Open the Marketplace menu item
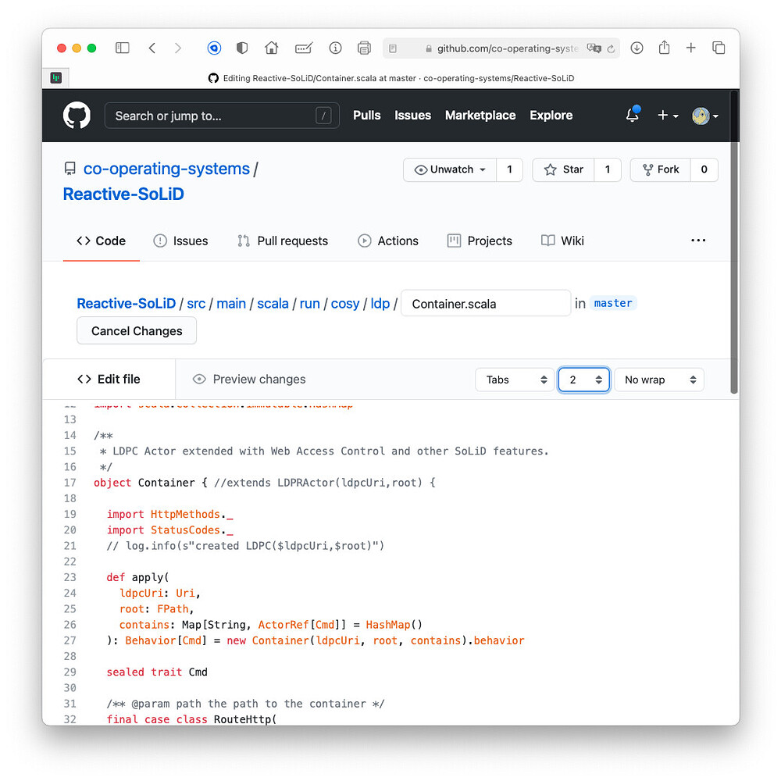Viewport: 781px width, 781px height. (x=480, y=115)
